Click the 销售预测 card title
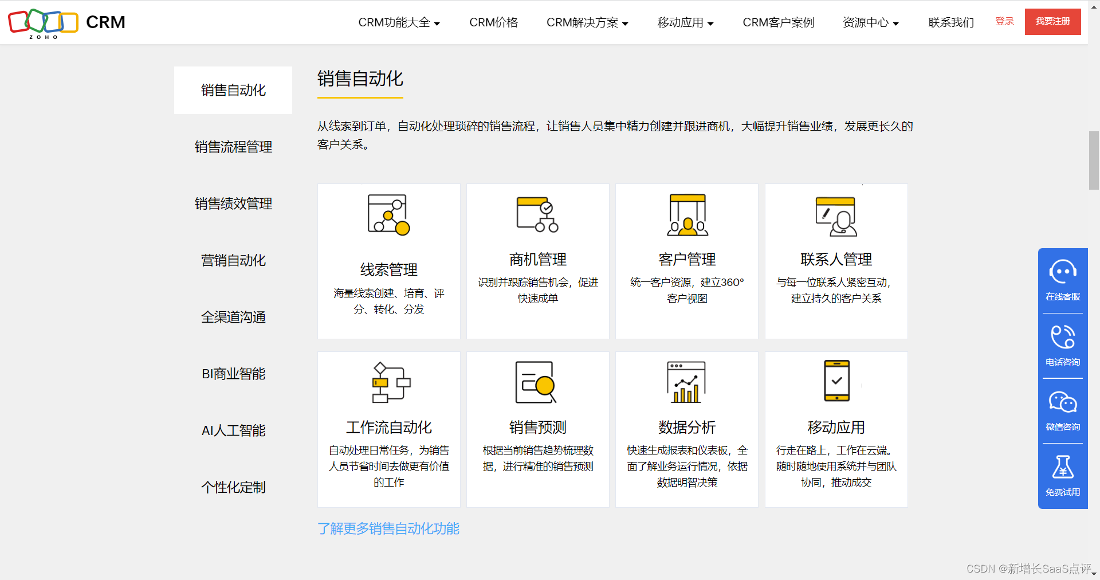The width and height of the screenshot is (1100, 580). point(537,427)
